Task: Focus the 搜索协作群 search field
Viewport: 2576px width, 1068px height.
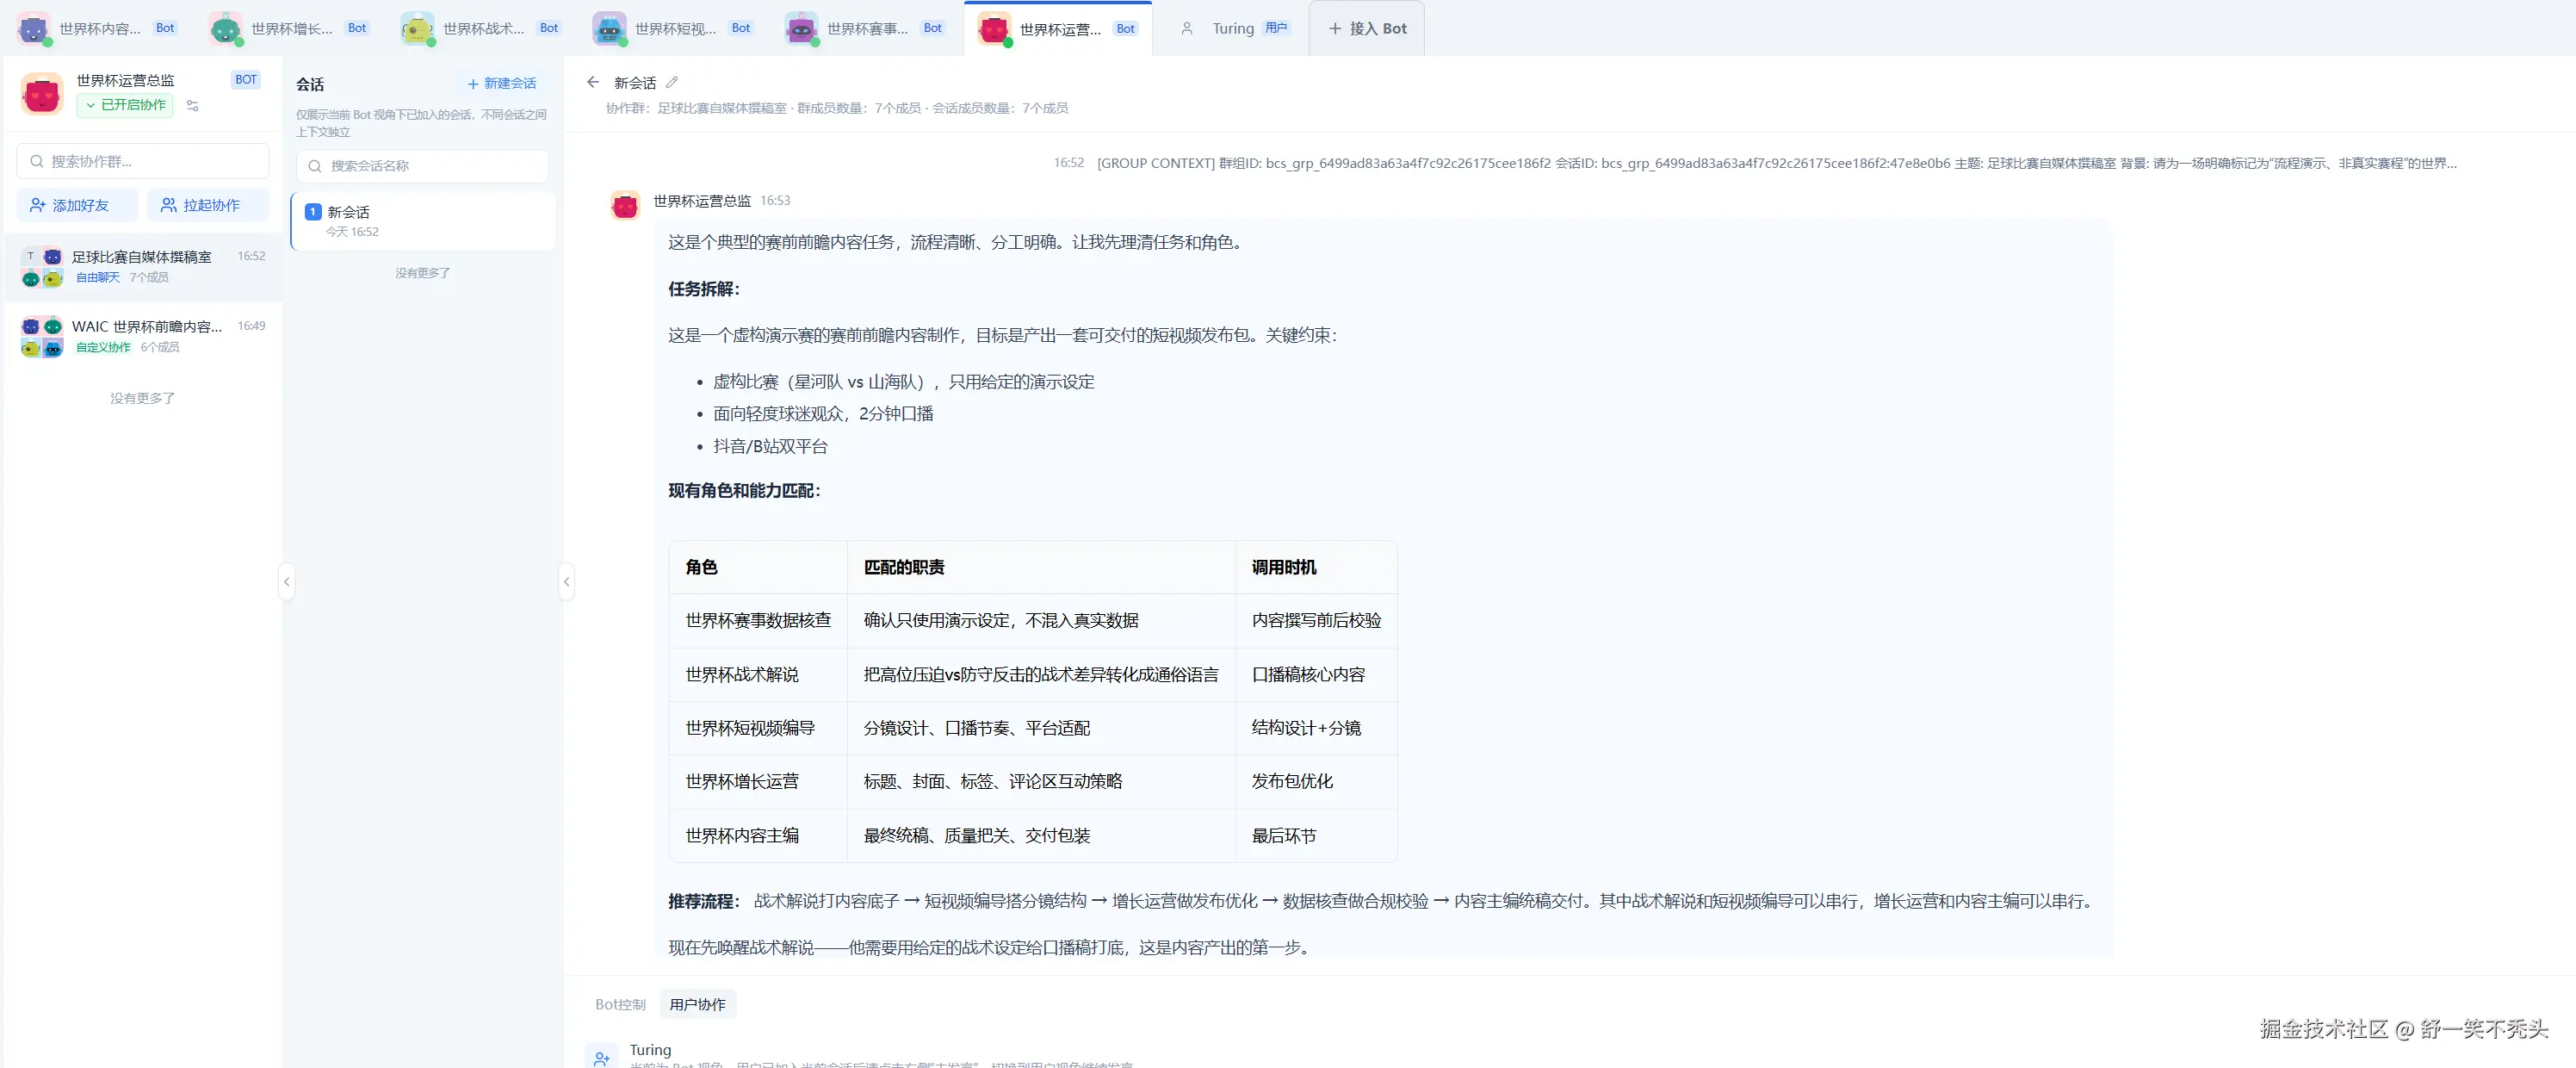Action: pyautogui.click(x=143, y=161)
